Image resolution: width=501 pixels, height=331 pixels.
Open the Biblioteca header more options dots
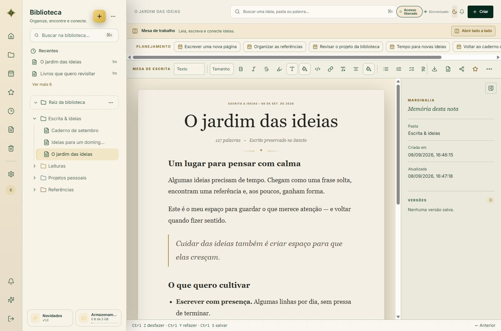pos(113,16)
